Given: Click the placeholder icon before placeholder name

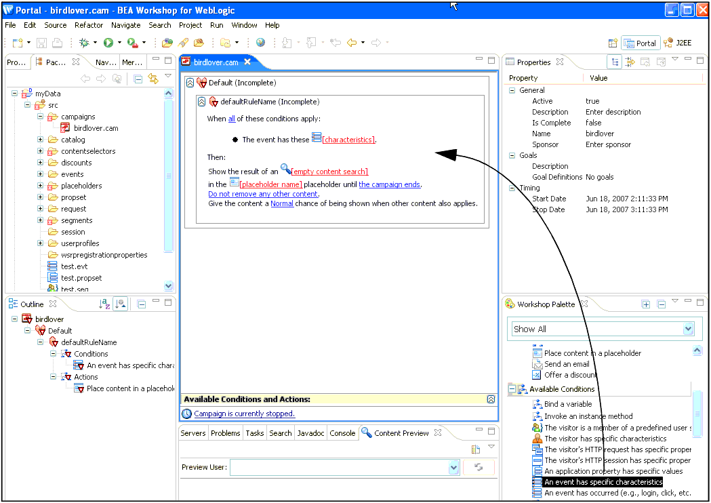Looking at the screenshot, I should [234, 182].
